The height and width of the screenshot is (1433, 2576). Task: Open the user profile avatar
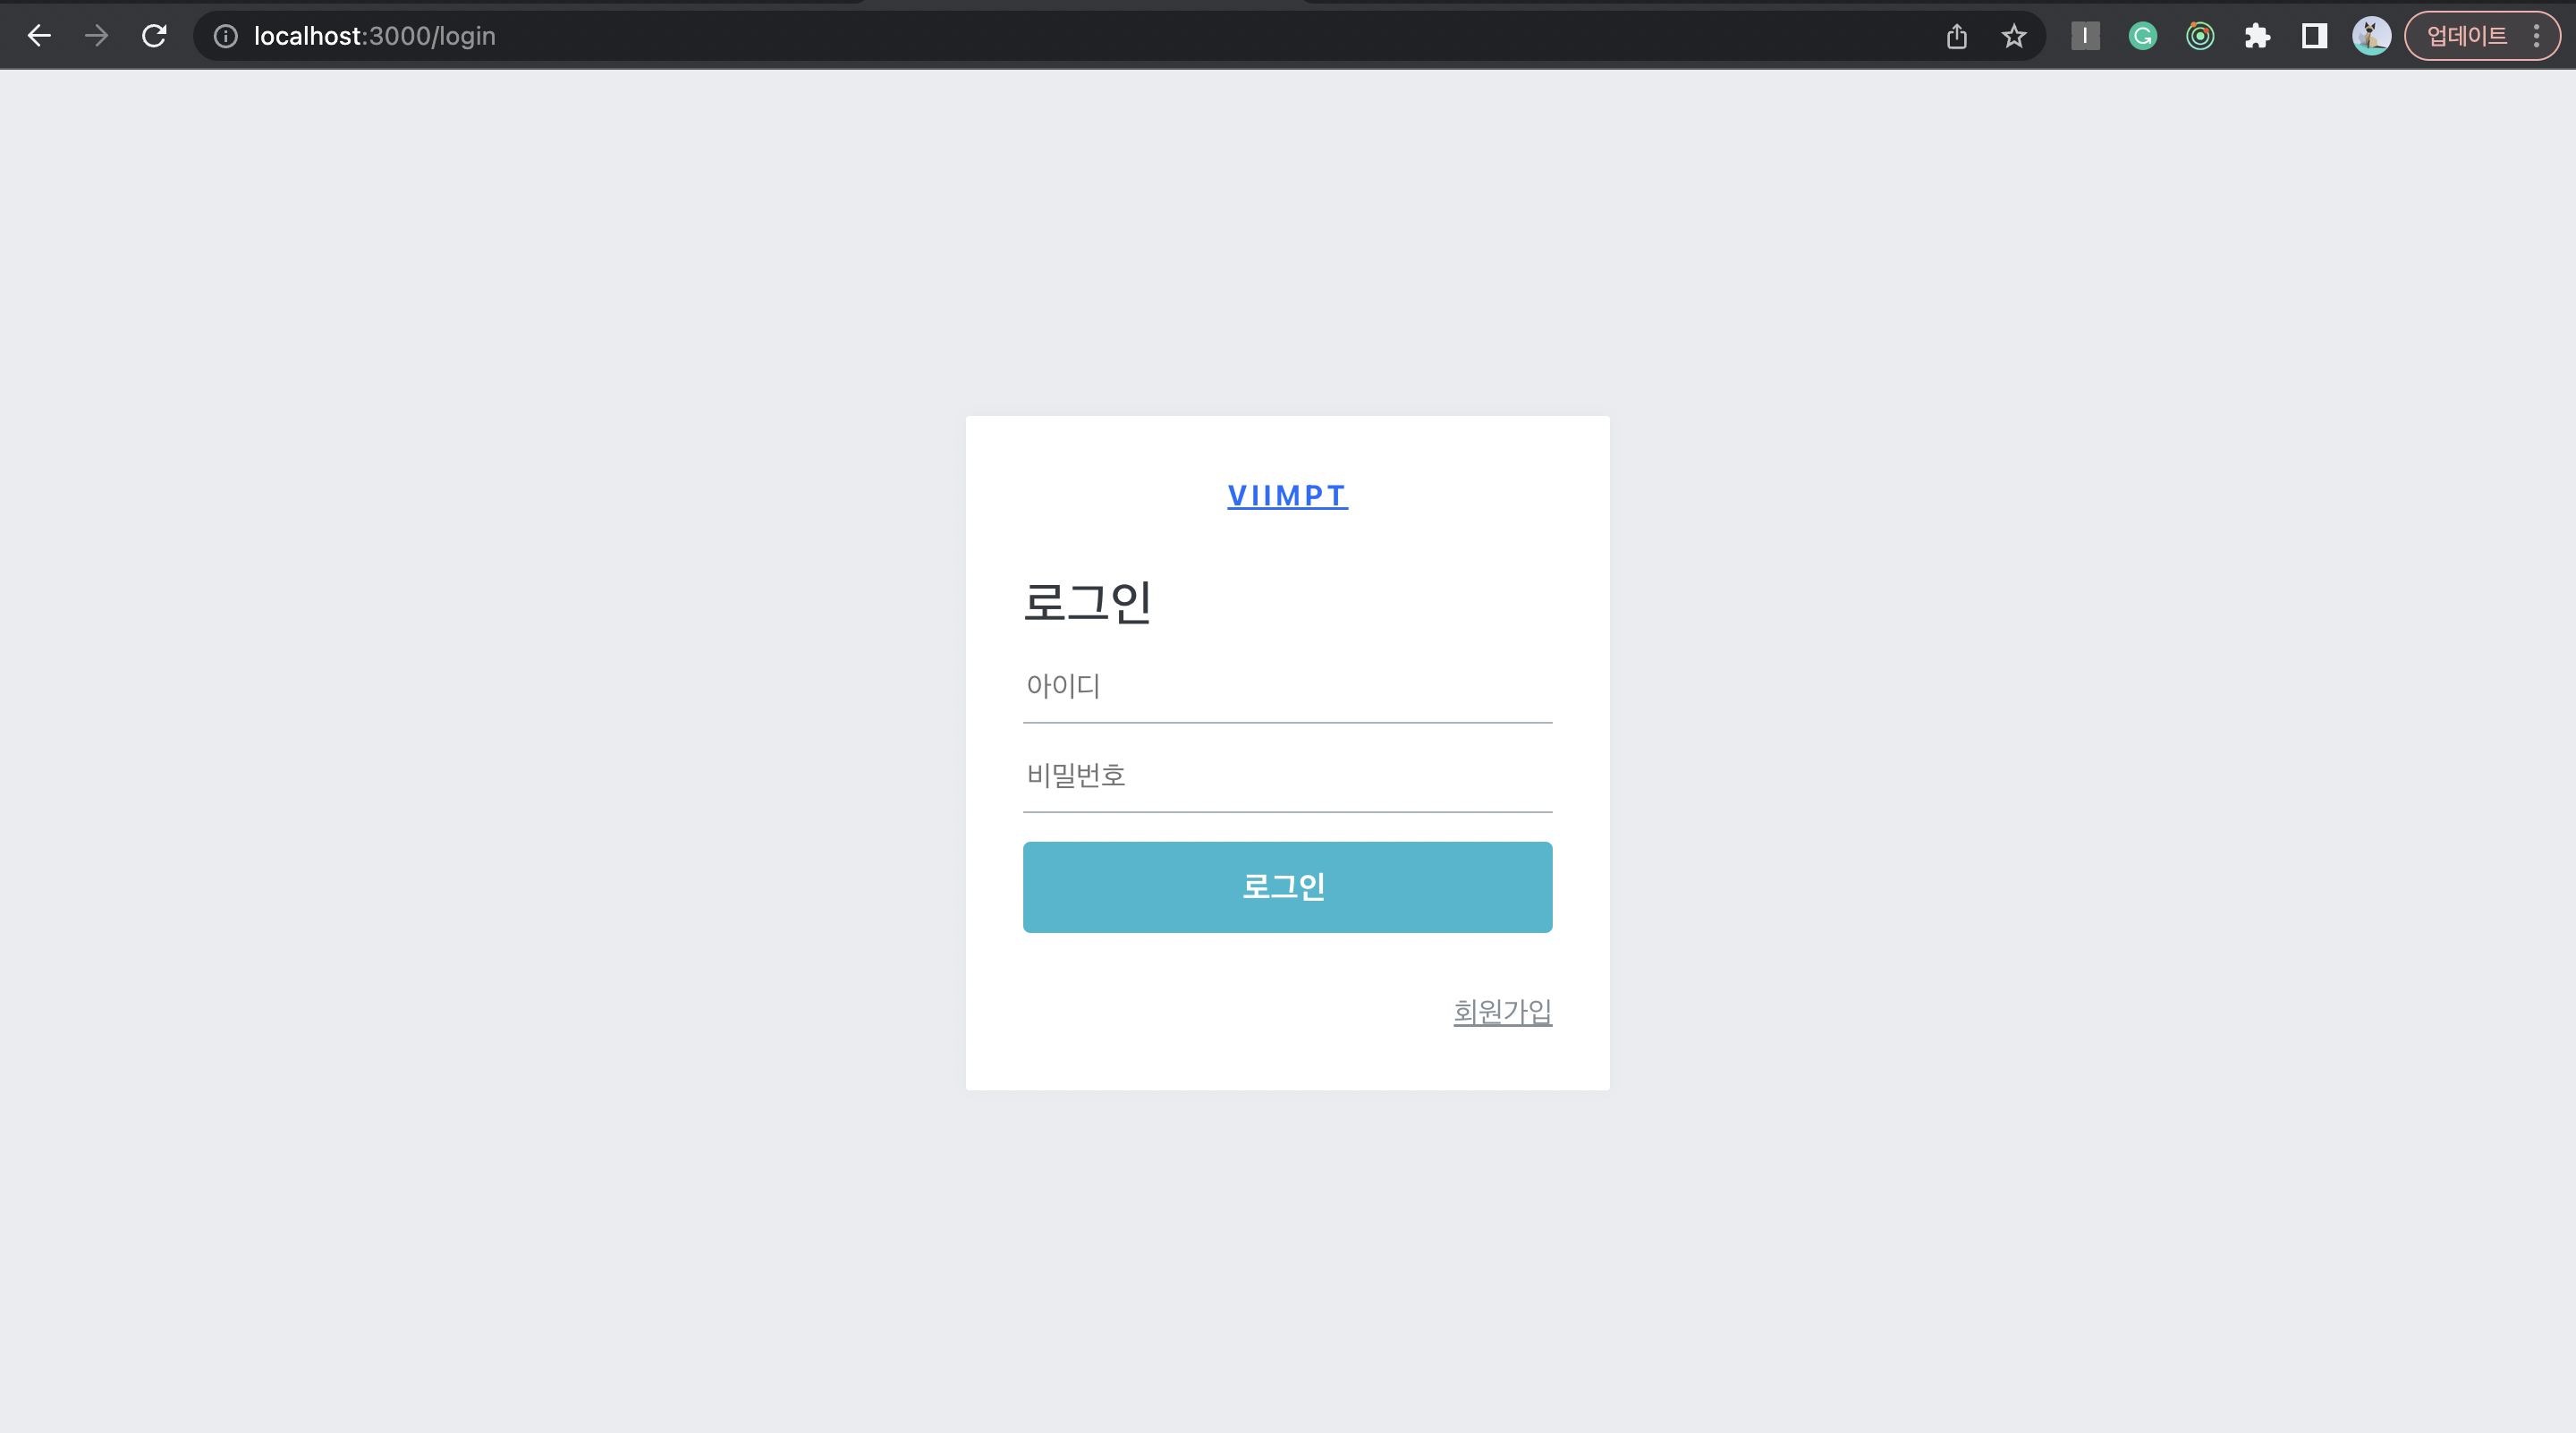click(x=2371, y=36)
